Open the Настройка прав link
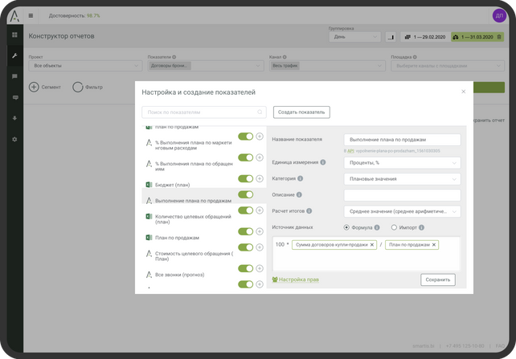 (298, 279)
